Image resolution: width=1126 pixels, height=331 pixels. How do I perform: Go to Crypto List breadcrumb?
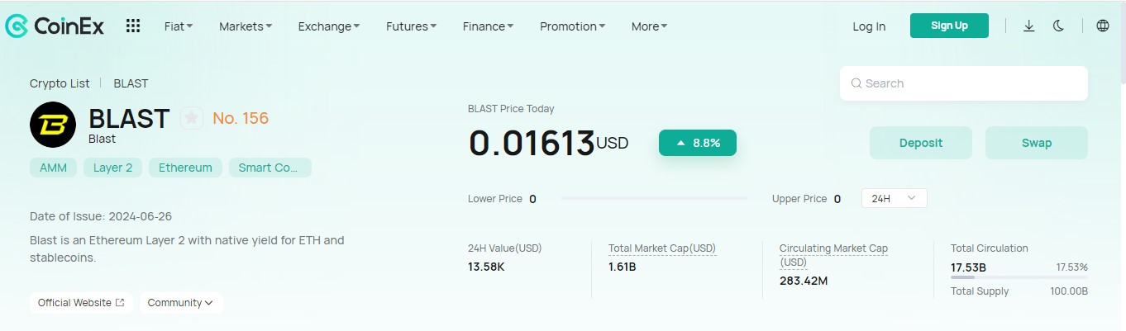click(60, 83)
